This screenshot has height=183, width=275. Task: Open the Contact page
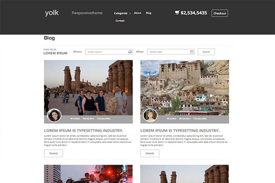120,21
